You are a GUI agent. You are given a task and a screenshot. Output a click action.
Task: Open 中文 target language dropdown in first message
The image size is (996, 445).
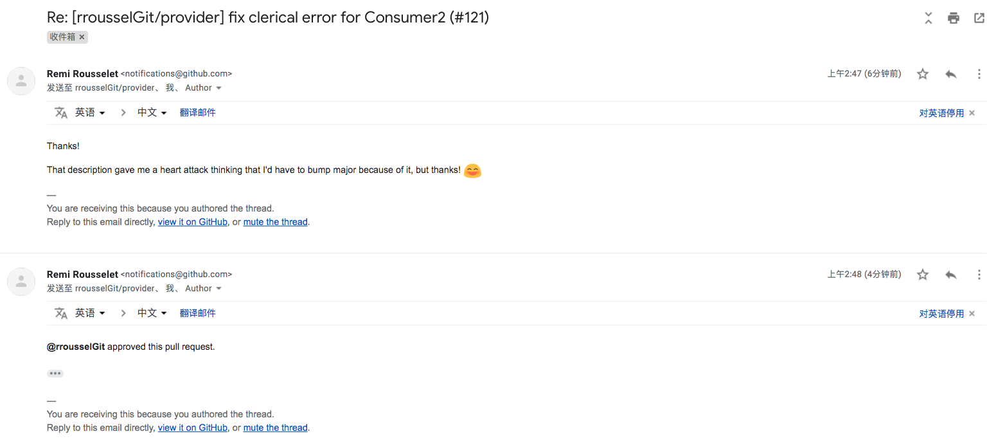(152, 113)
